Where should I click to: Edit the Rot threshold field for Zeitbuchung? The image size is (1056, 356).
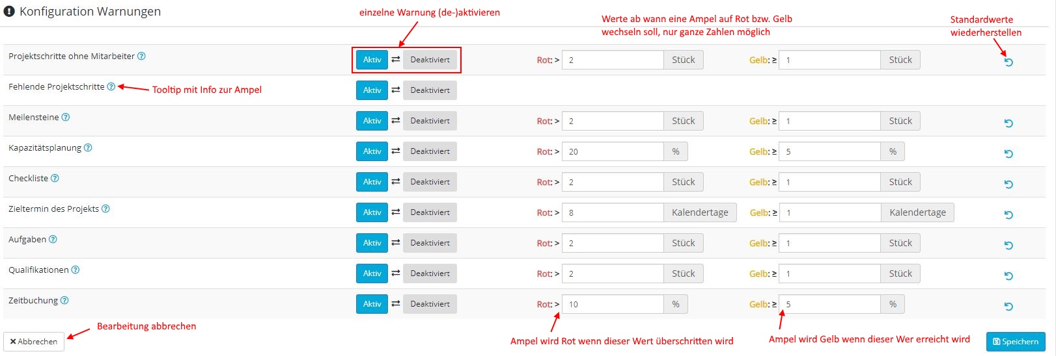point(613,304)
